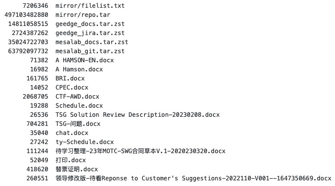
Task: Select the A Hamson.docx entry
Action: pyautogui.click(x=79, y=70)
